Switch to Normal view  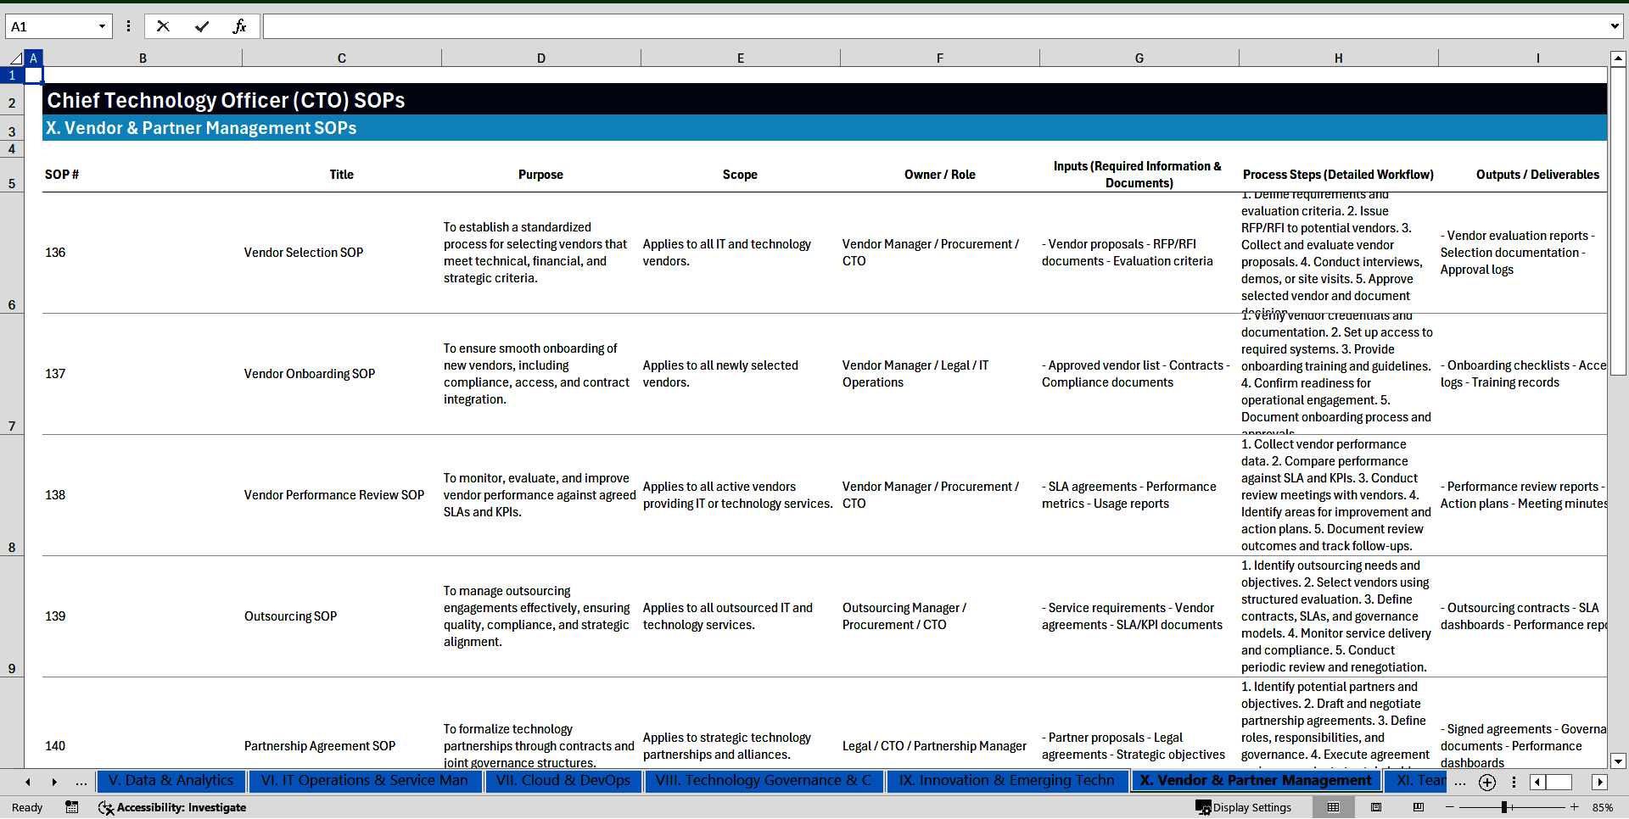click(x=1333, y=807)
